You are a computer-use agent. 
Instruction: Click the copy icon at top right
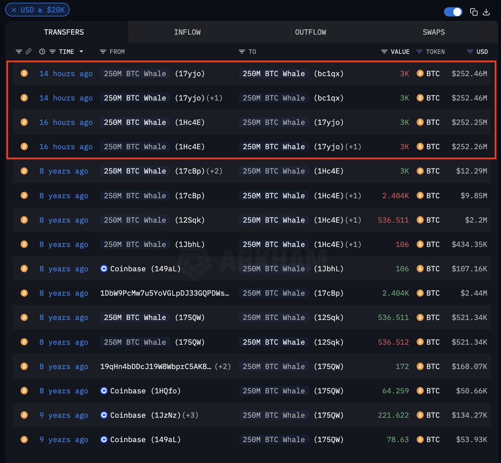point(474,12)
